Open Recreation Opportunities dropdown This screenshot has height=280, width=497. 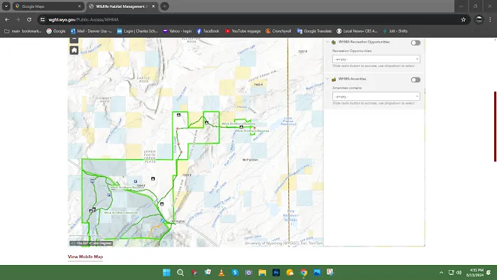pyautogui.click(x=376, y=59)
